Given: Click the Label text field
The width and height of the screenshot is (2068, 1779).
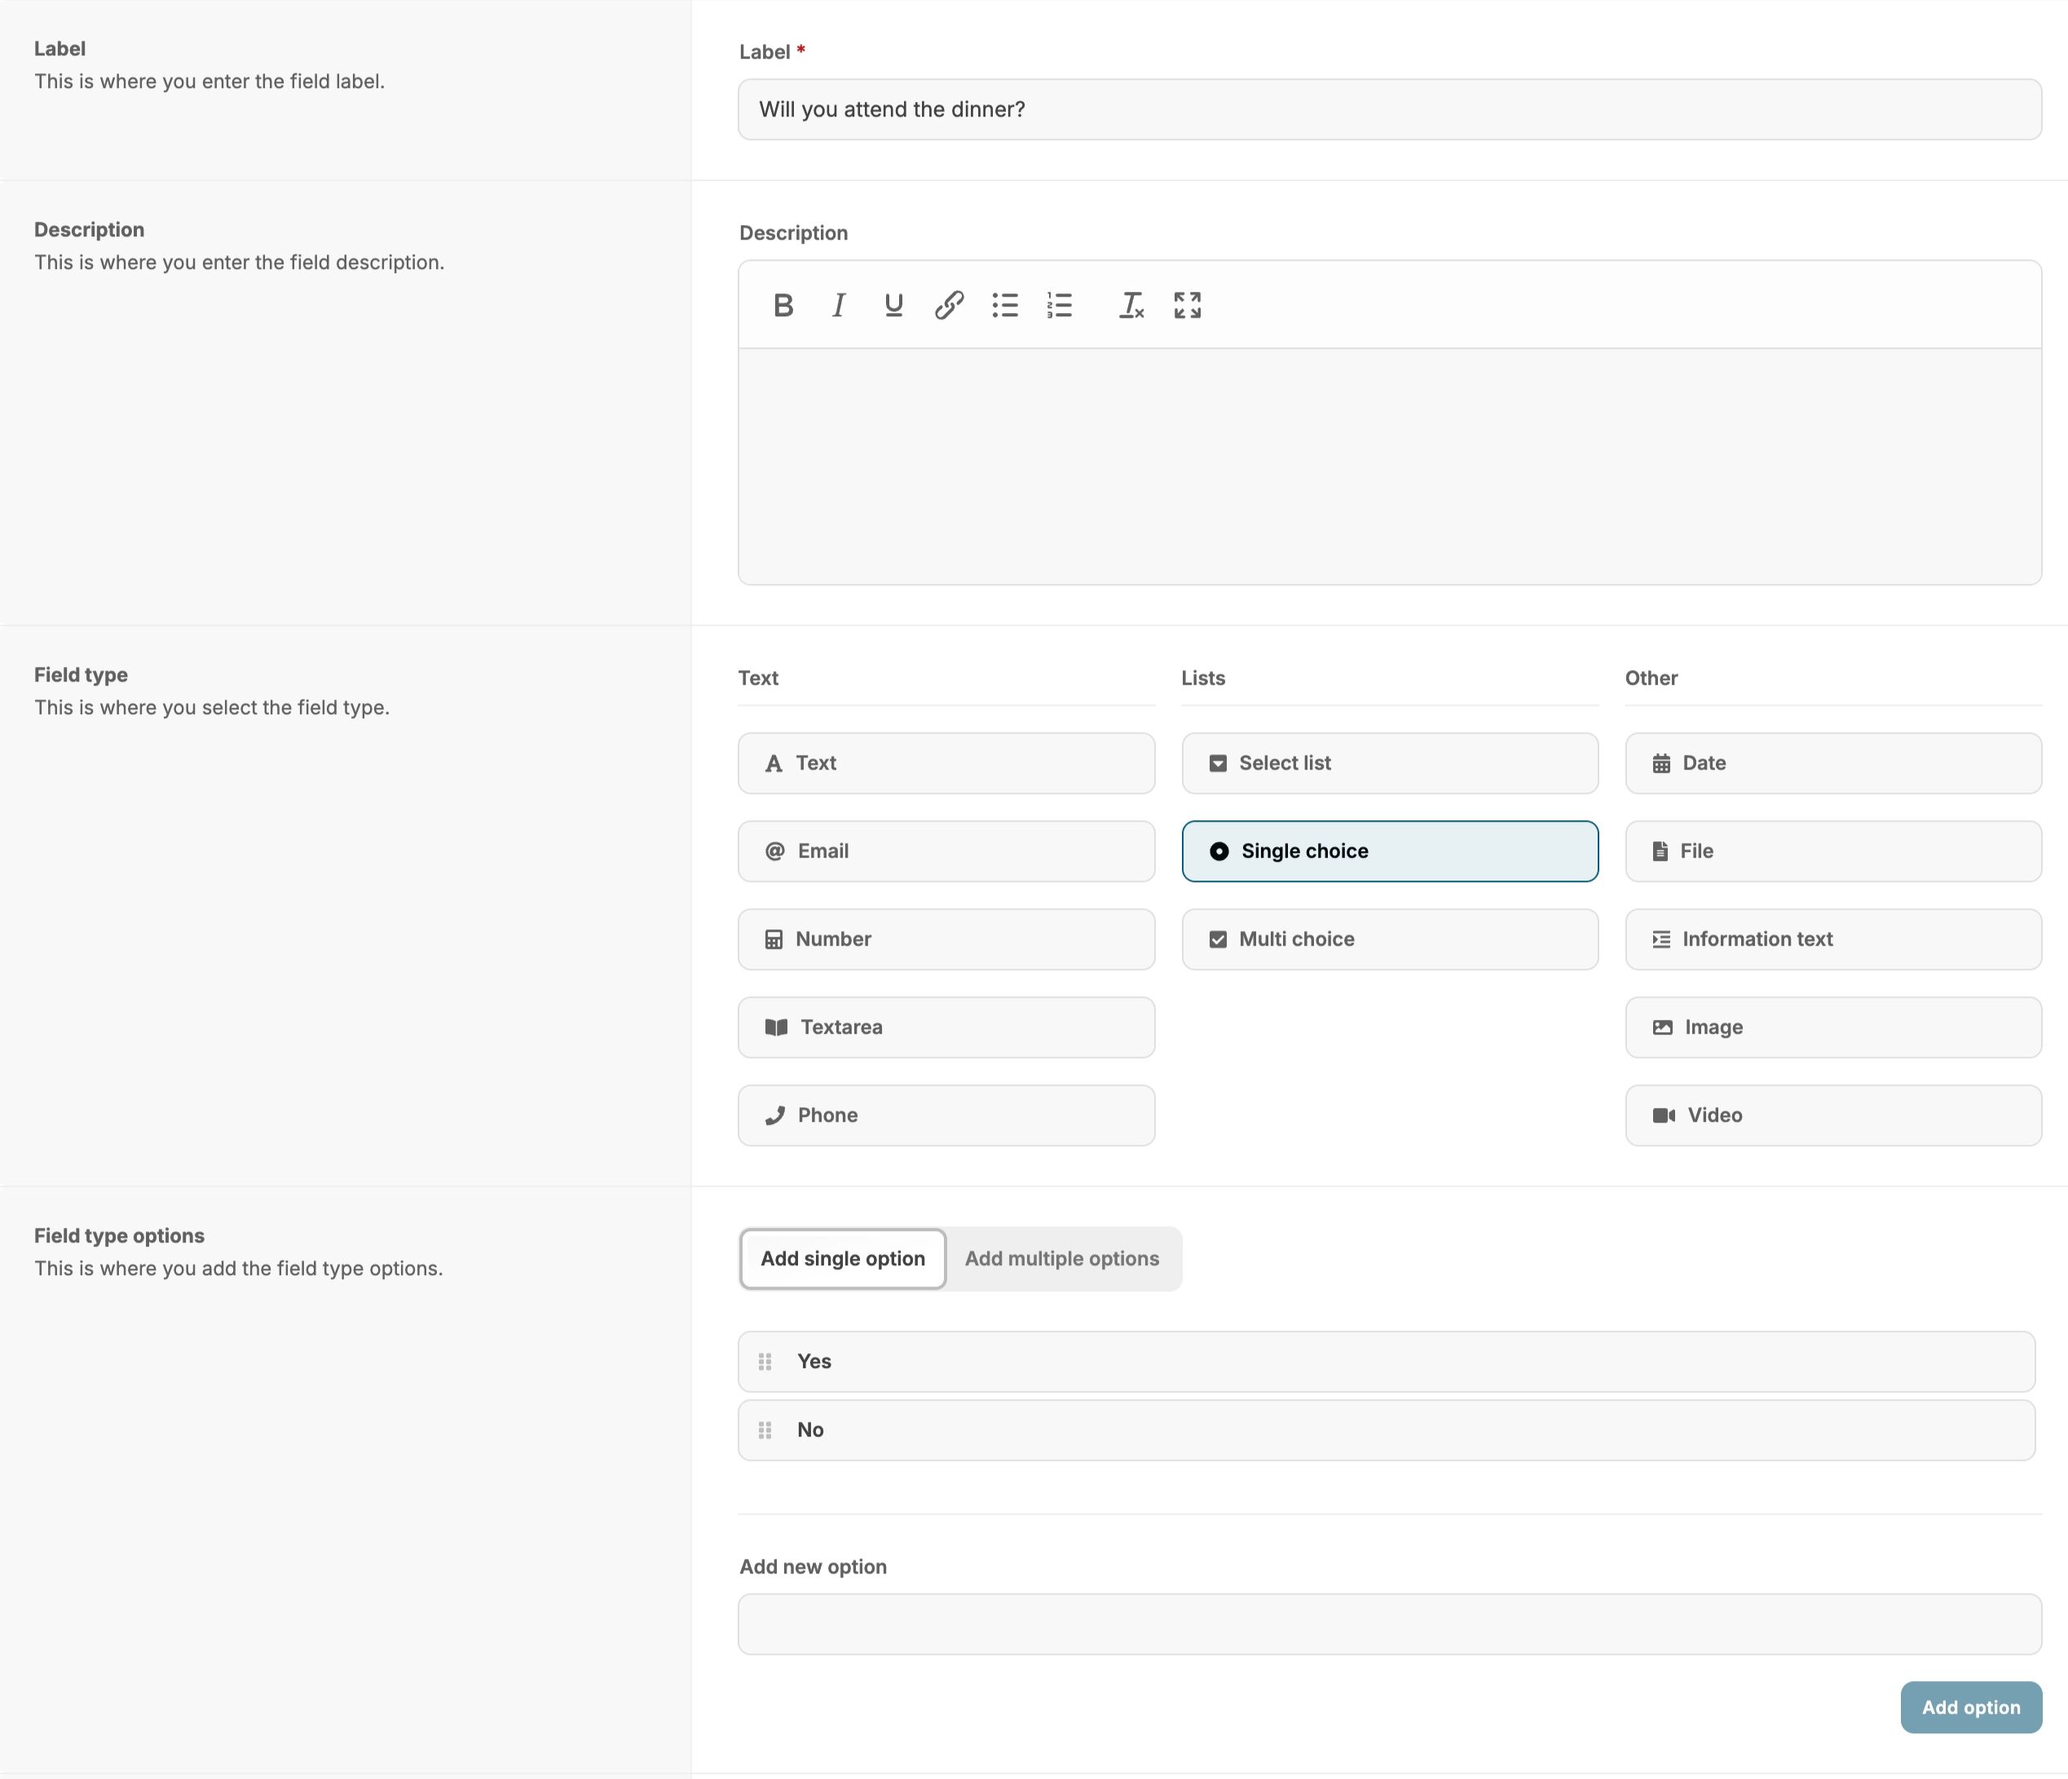Looking at the screenshot, I should coord(1389,110).
